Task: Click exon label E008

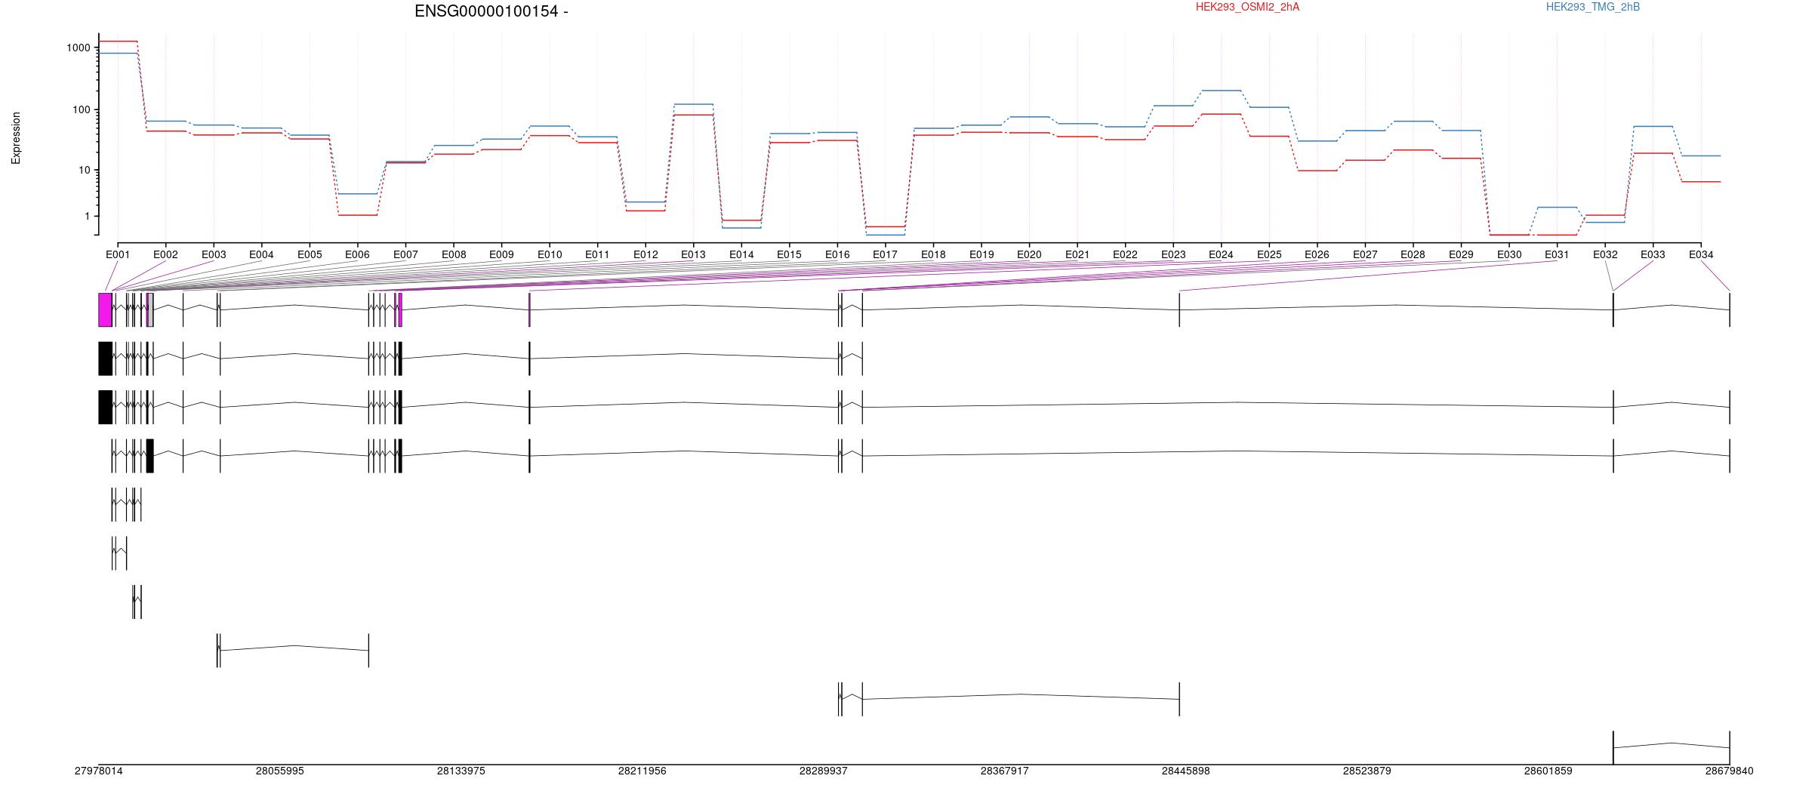Action: click(454, 254)
